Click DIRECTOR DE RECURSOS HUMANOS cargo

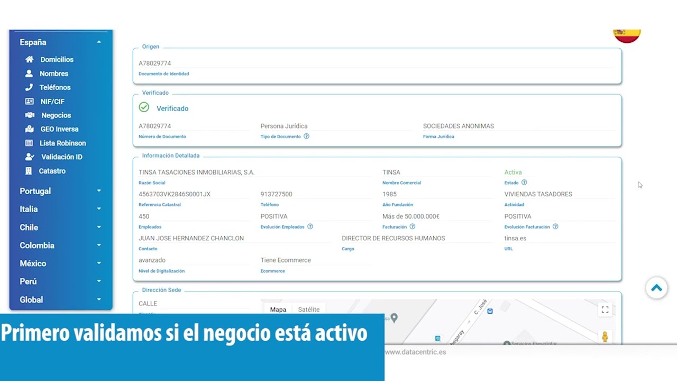coord(394,238)
